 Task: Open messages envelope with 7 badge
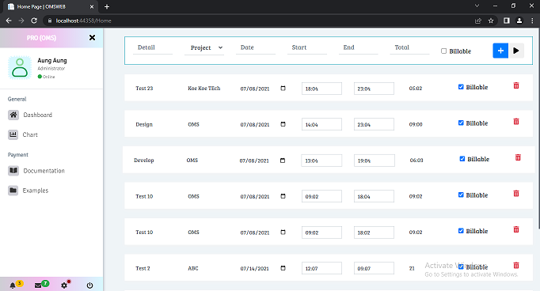38,285
